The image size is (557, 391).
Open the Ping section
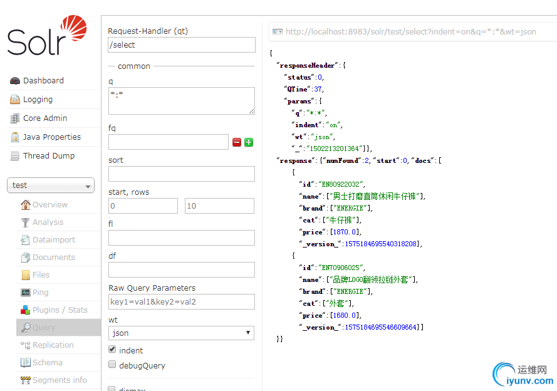coord(41,292)
